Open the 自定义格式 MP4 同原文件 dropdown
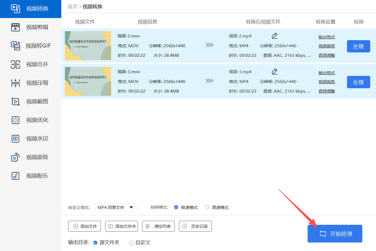 click(116, 207)
